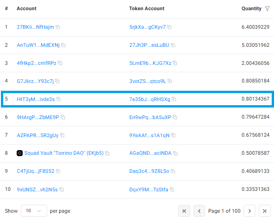Copy token account 3votZS...qtco9L
The image size is (274, 221).
tap(170, 81)
